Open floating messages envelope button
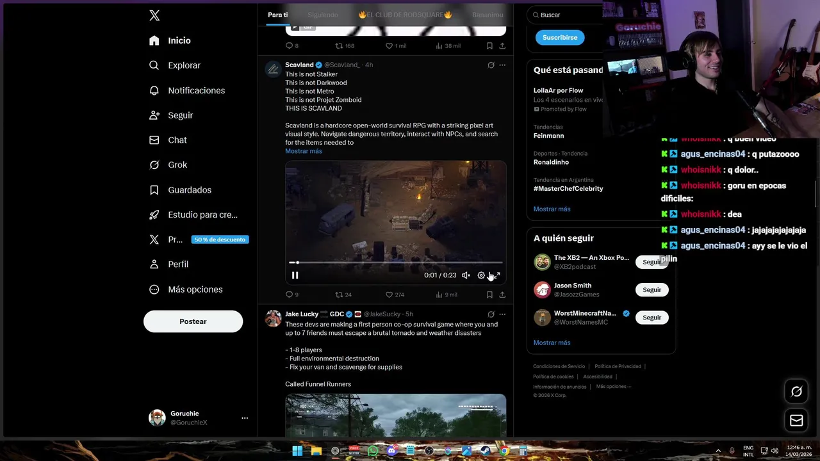Screen dimensions: 820x461 tap(796, 421)
